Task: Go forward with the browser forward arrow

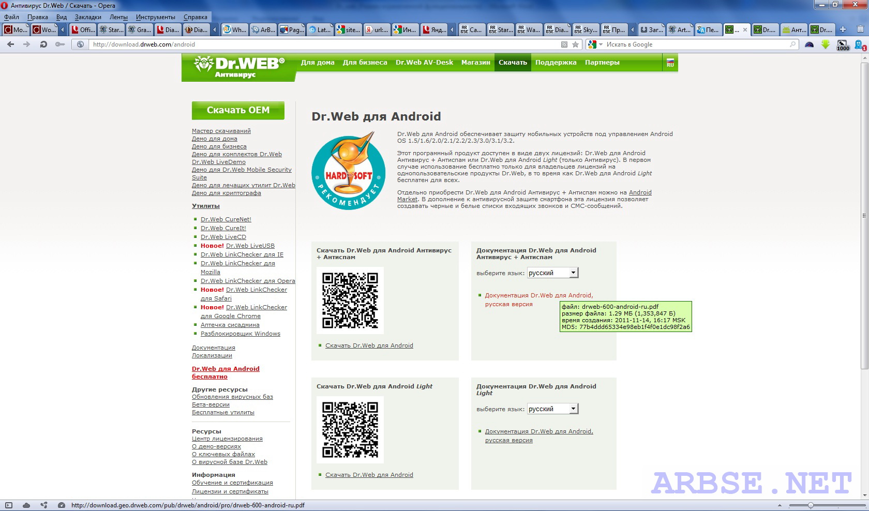Action: coord(26,44)
